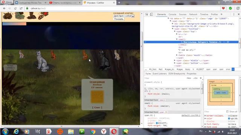The height and width of the screenshot is (135, 241).
Task: Click the green checkmark extension icon
Action: (x=230, y=8)
